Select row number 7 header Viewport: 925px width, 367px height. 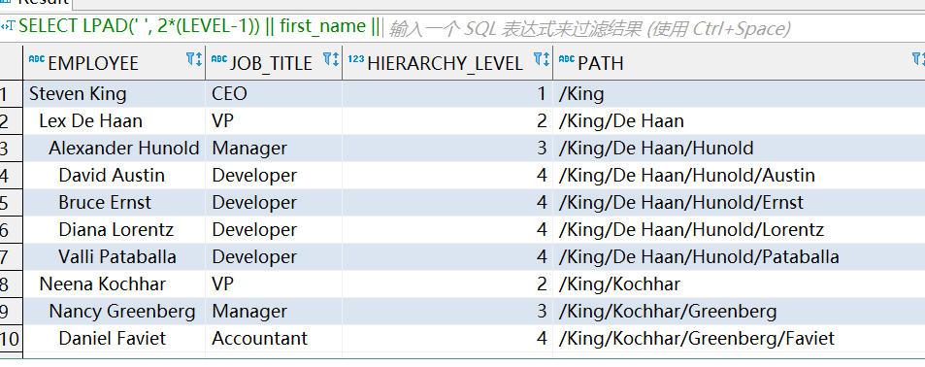click(x=12, y=256)
